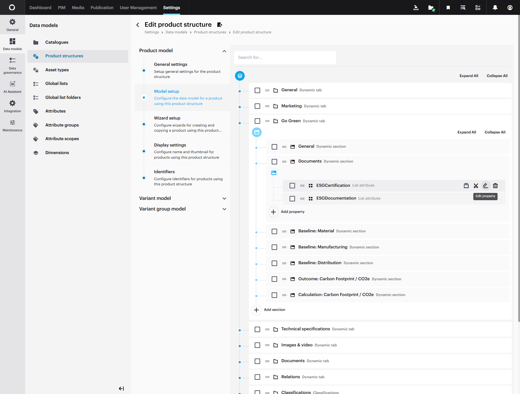Click the user profile icon
520x394 pixels.
[510, 8]
